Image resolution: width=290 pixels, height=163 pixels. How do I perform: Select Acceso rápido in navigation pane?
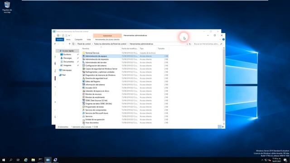(x=68, y=51)
